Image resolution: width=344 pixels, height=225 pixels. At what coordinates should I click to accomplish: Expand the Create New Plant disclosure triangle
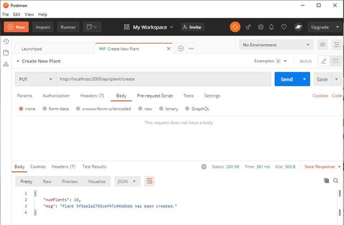click(18, 61)
